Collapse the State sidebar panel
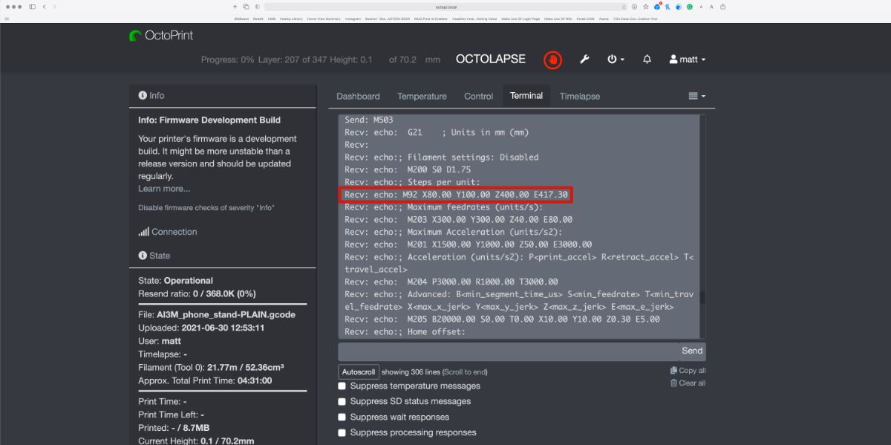 [x=154, y=256]
